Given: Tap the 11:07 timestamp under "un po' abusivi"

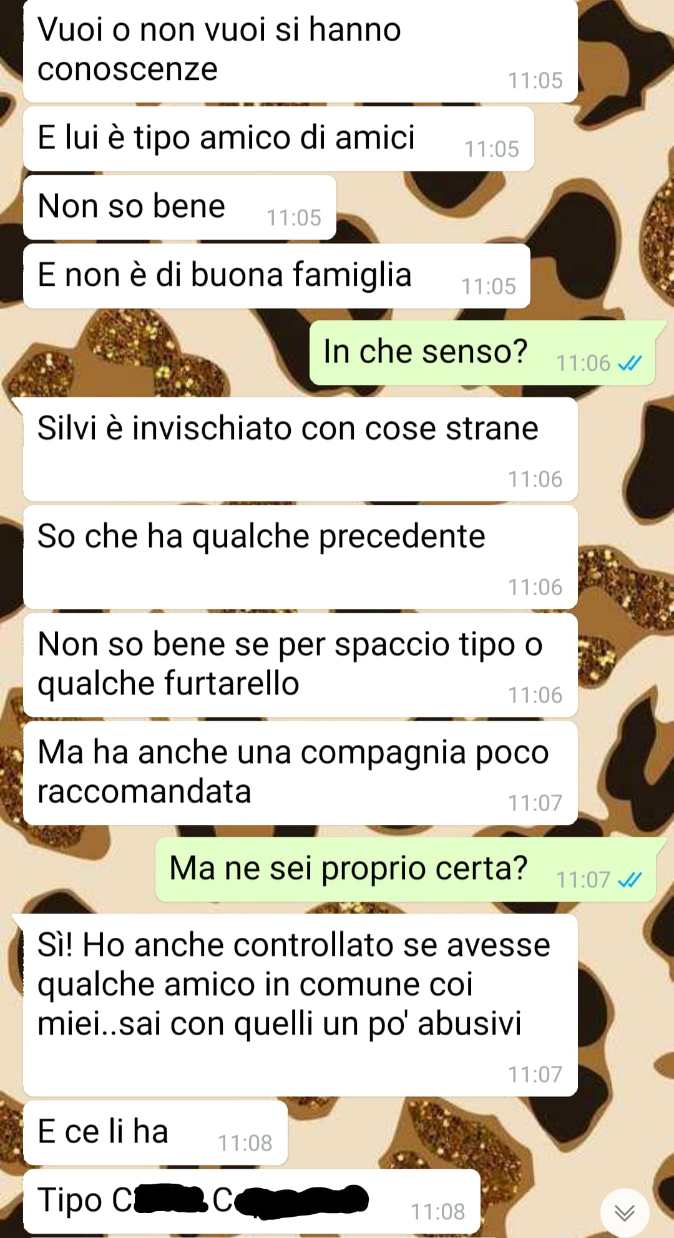Looking at the screenshot, I should pos(535,1075).
